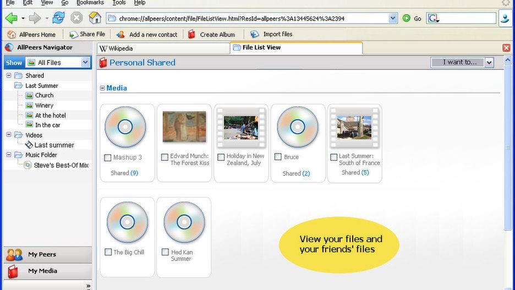This screenshot has height=290, width=515.
Task: Open the Back button history dropdown arrow
Action: coord(23,18)
